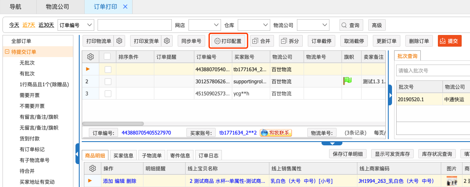
Task: Open the 订单编号 search type dropdown
Action: [75, 25]
